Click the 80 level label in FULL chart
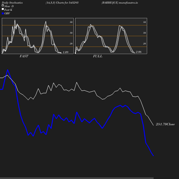The width and height of the screenshot is (179, 179). [x=145, y=22]
